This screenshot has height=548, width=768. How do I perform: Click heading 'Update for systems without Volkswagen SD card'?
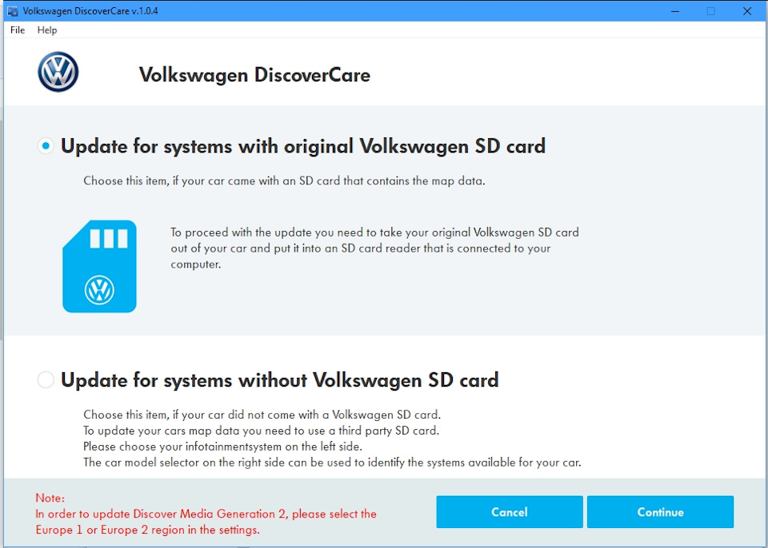point(280,380)
